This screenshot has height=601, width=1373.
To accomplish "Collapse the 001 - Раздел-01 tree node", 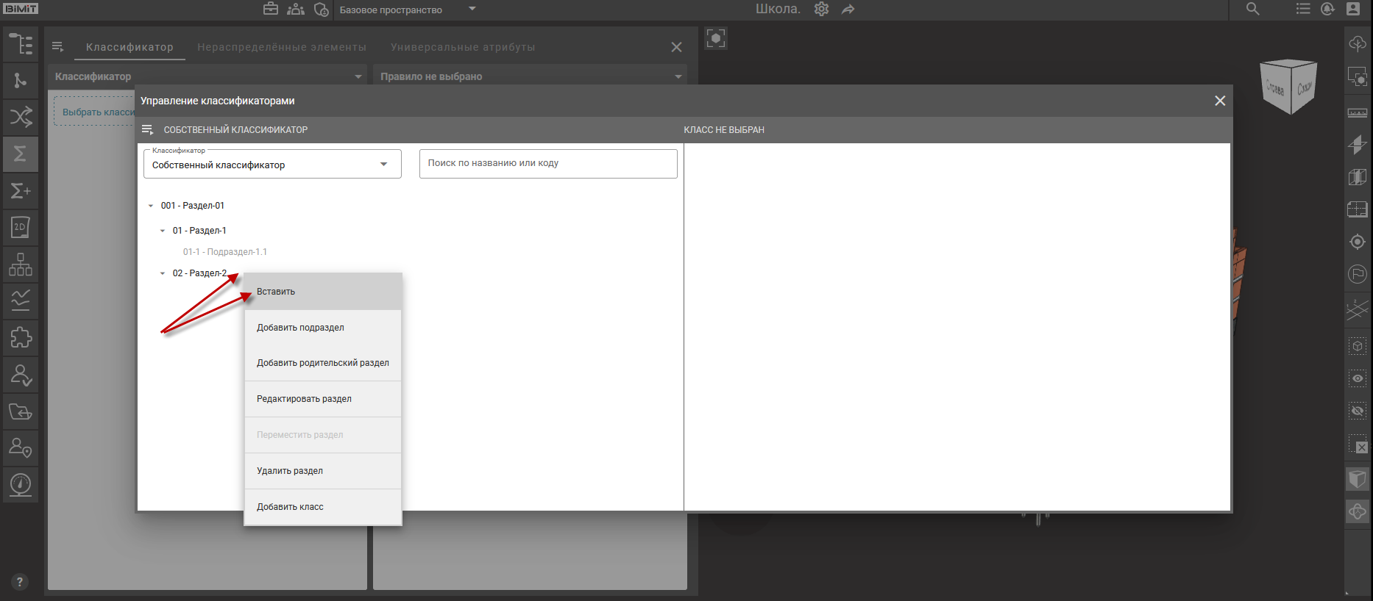I will pos(151,206).
